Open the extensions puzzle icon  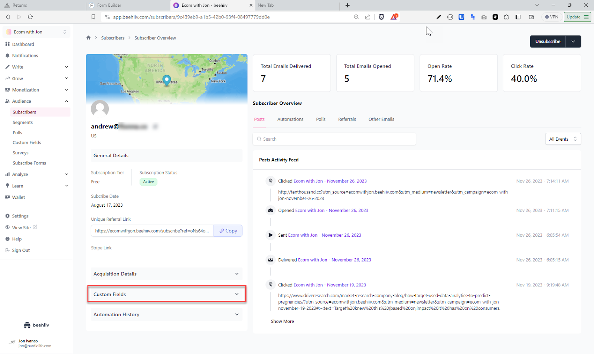[507, 17]
